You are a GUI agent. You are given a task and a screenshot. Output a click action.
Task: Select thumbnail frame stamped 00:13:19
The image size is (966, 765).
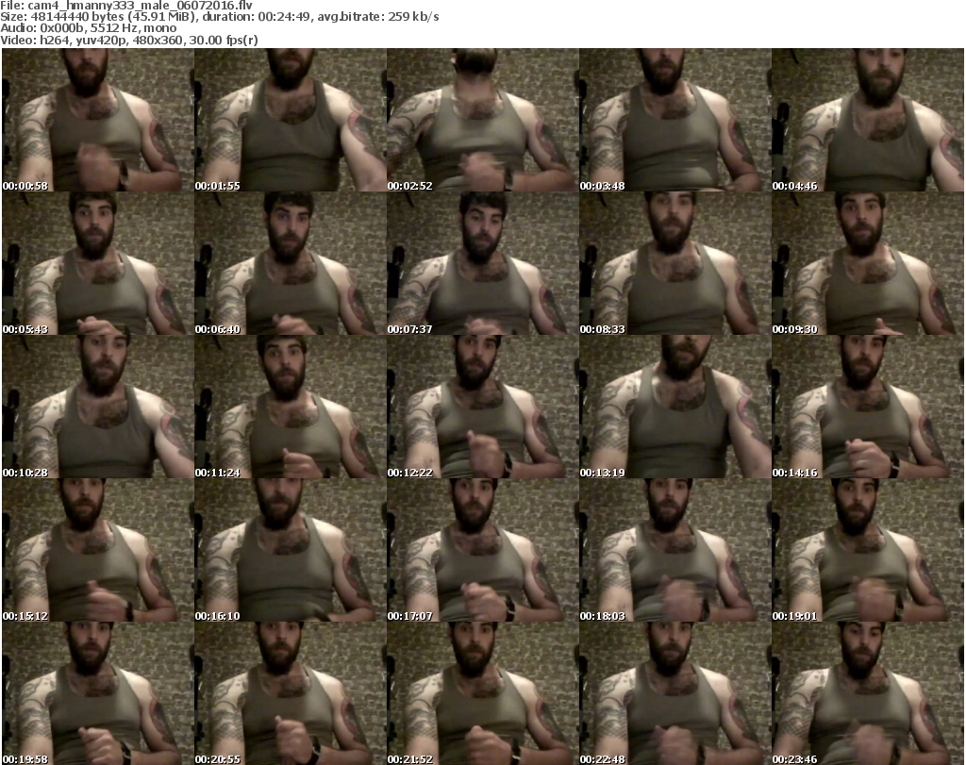pos(675,407)
